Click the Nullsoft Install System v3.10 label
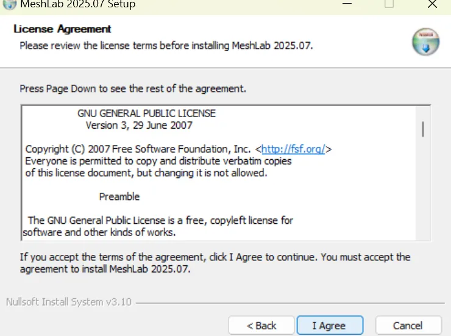 coord(69,302)
